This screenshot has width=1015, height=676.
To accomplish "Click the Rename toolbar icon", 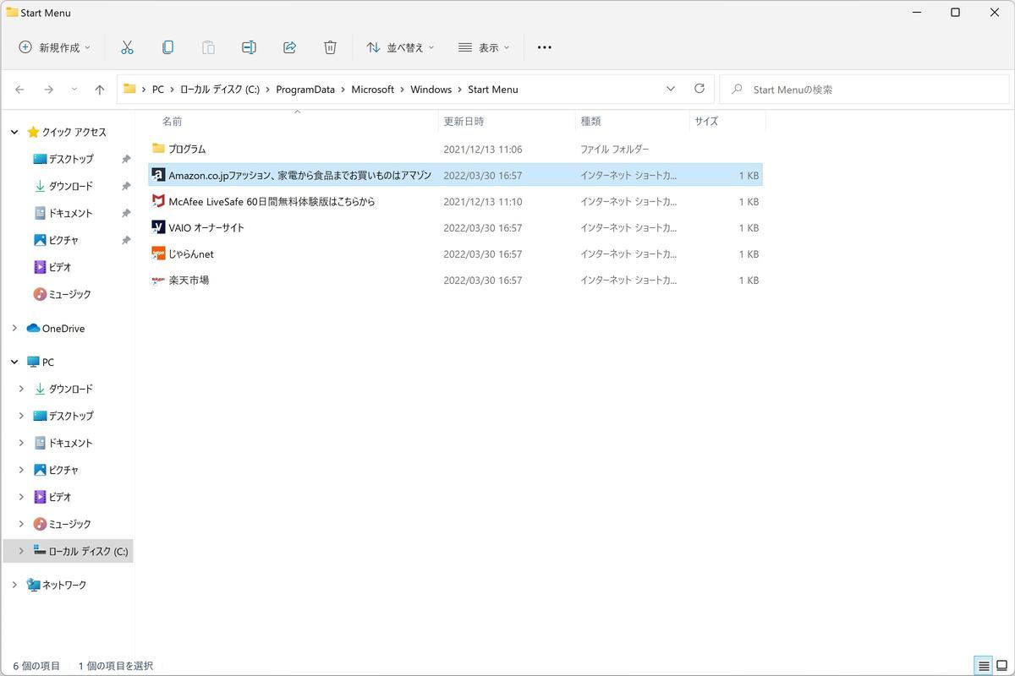I will click(249, 47).
